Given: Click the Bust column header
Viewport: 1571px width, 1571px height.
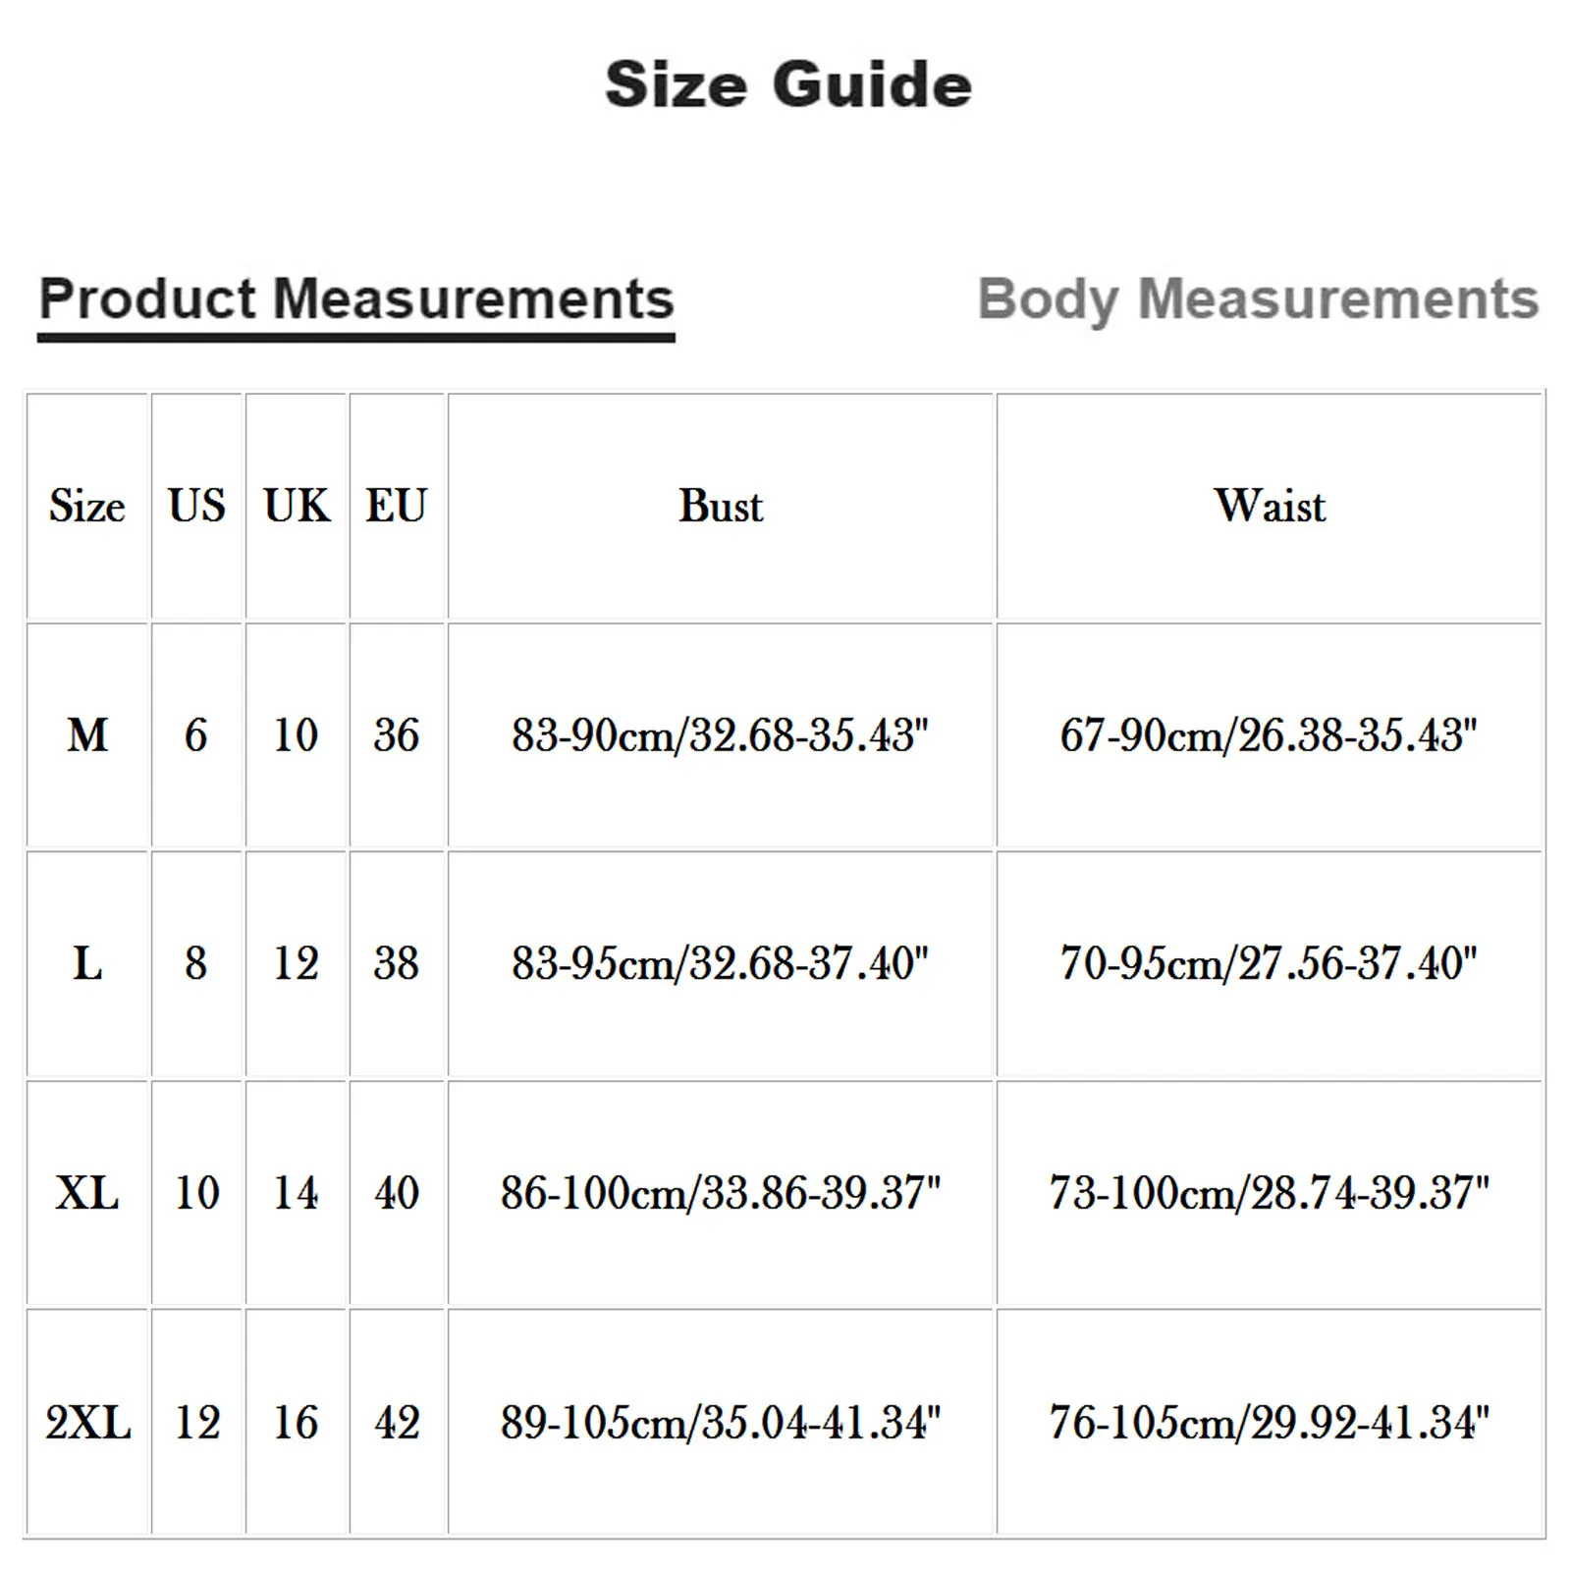Looking at the screenshot, I should [721, 506].
